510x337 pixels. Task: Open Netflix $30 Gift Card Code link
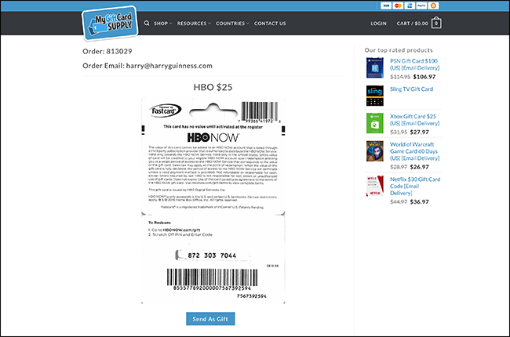click(415, 186)
